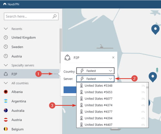Collapse the Recents section chevron
The image size is (161, 134).
pyautogui.click(x=6, y=29)
